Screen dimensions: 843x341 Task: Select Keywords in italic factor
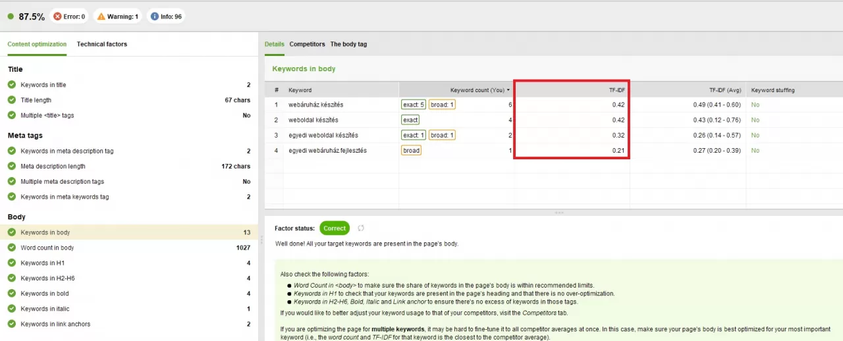tap(129, 309)
